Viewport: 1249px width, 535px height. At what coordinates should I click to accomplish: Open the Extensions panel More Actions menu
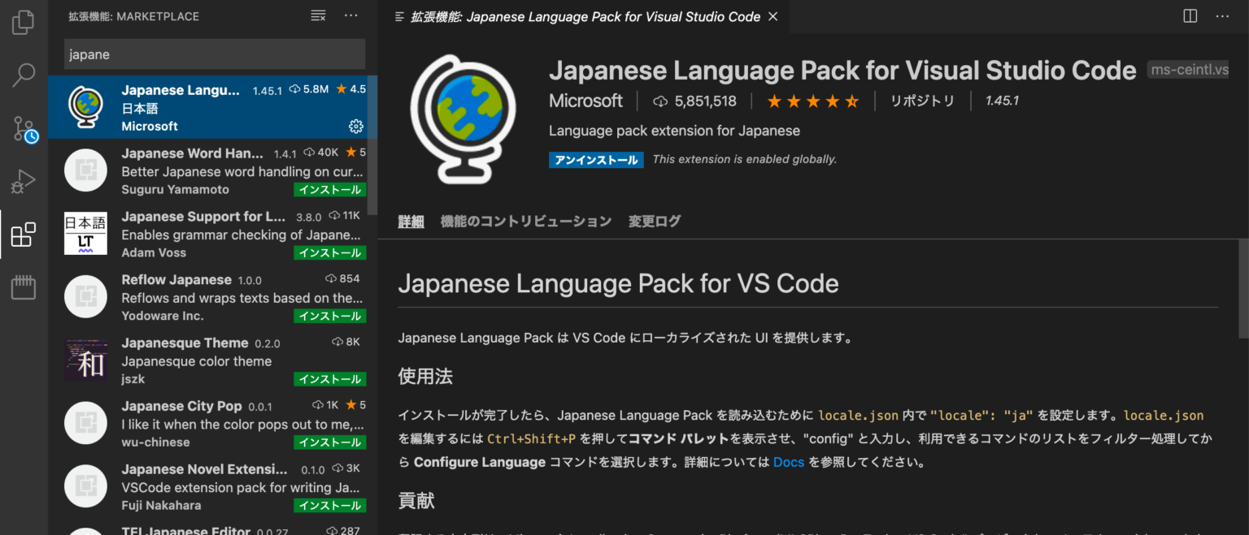(x=350, y=15)
